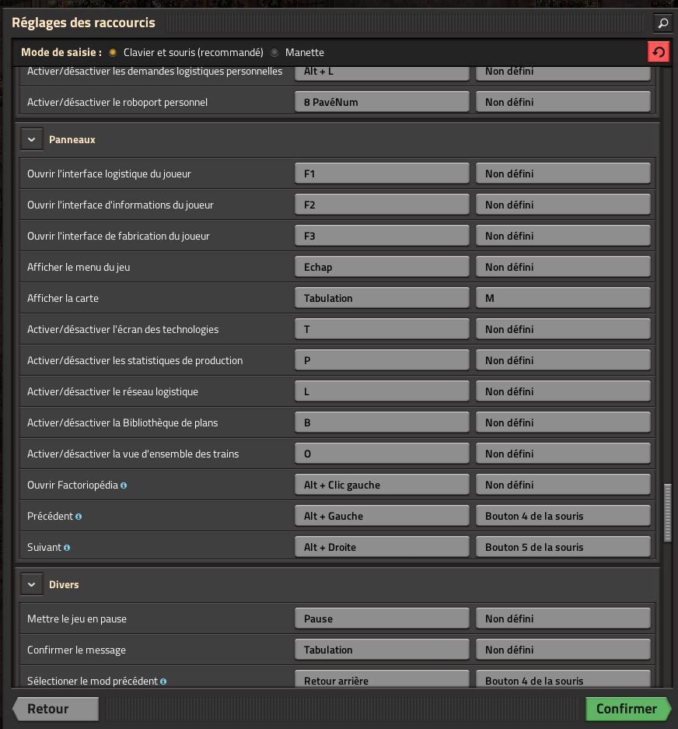Change the F1 primary key binding

[382, 173]
